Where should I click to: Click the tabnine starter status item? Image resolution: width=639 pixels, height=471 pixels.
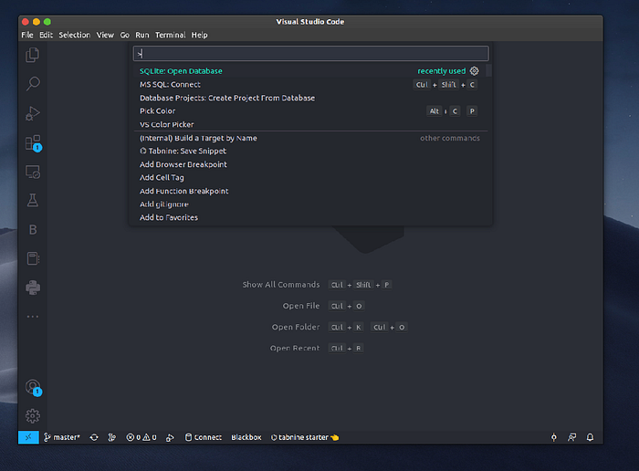305,437
